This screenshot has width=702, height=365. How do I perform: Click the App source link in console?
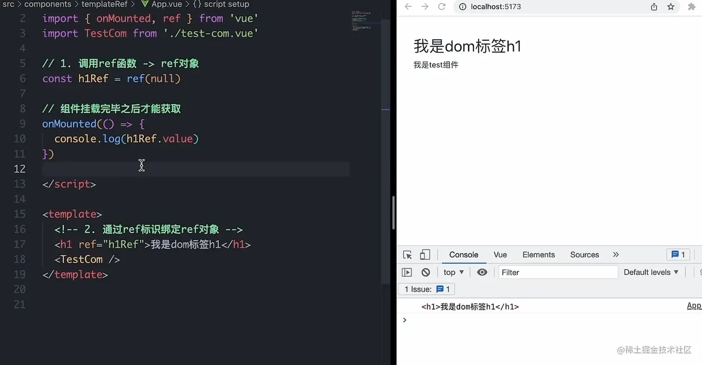(694, 306)
